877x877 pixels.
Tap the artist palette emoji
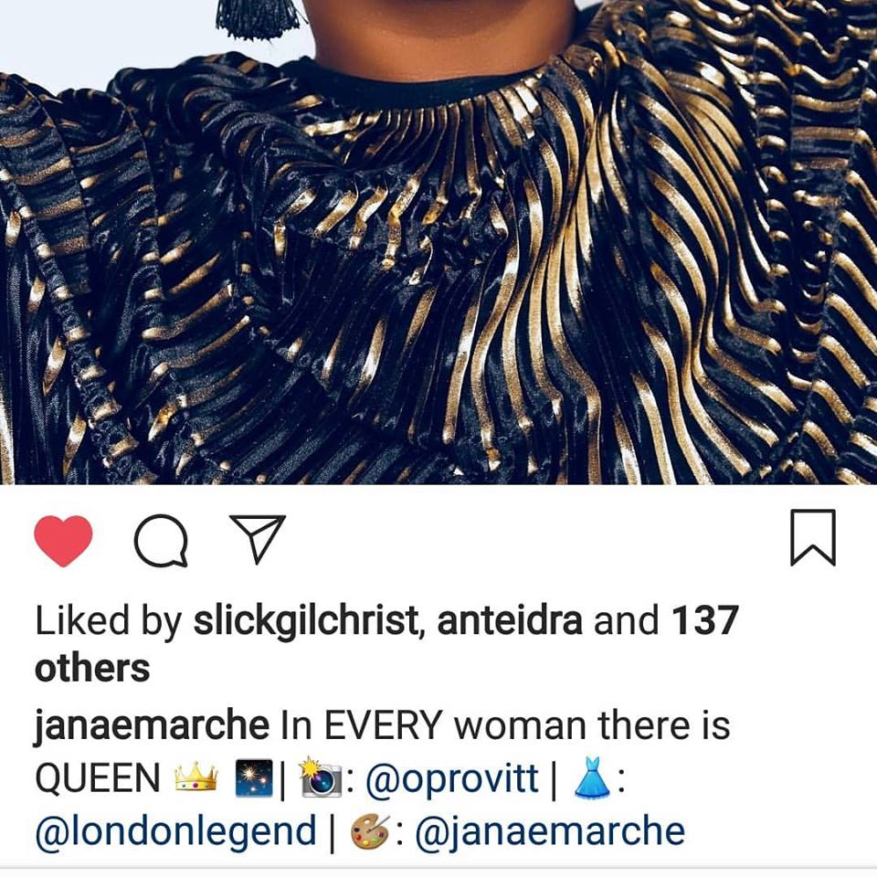point(370,831)
